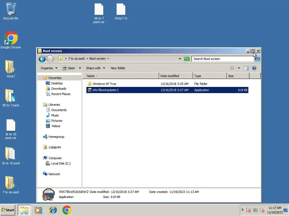Select Favorites in navigation pane
The image size is (289, 216).
pyautogui.click(x=52, y=78)
